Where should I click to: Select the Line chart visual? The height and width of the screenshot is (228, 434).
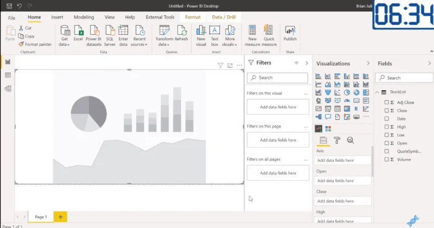click(x=318, y=84)
